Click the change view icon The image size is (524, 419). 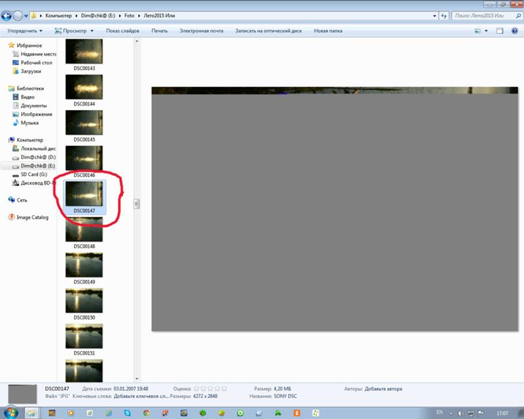[x=478, y=31]
